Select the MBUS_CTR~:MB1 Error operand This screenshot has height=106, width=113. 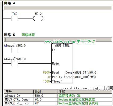coord(85,77)
